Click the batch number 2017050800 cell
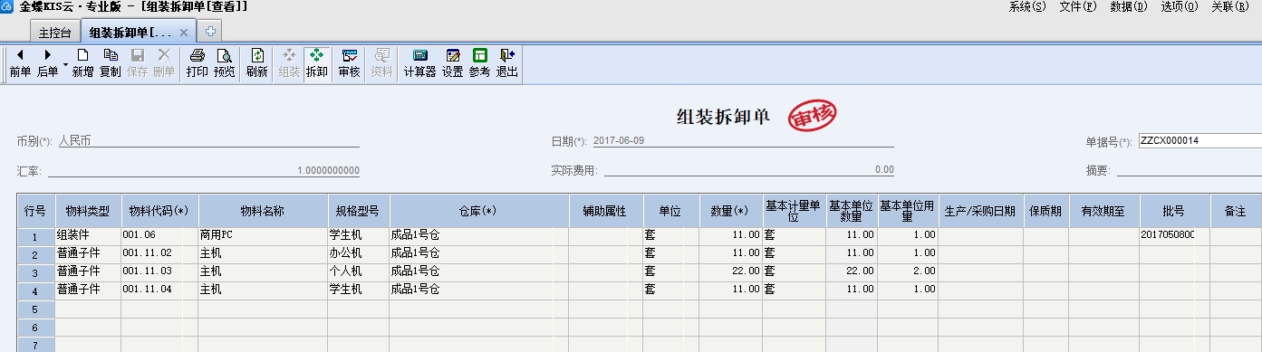This screenshot has height=352, width=1262. point(1174,236)
